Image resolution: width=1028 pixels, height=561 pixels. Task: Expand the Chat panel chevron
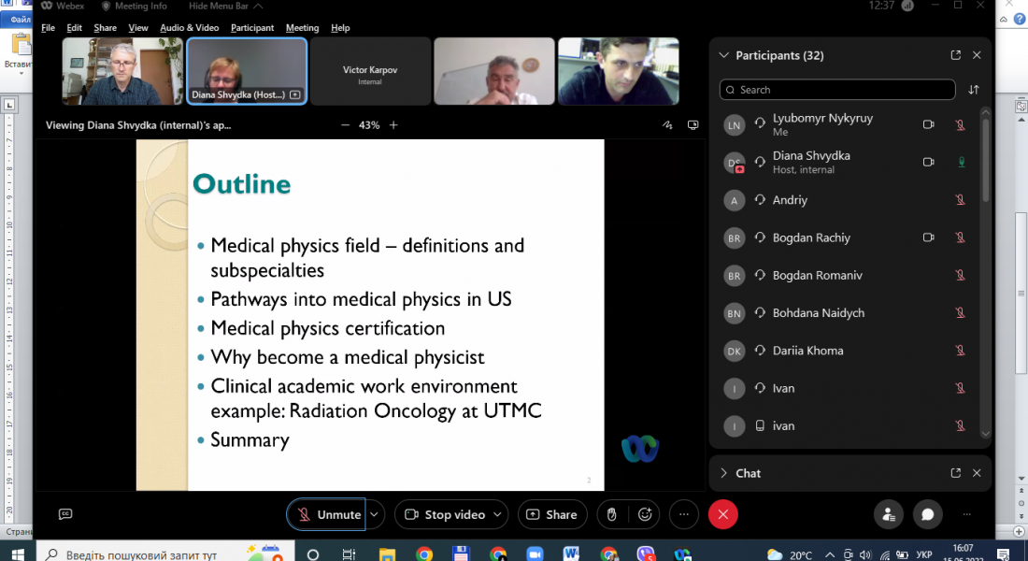(723, 473)
